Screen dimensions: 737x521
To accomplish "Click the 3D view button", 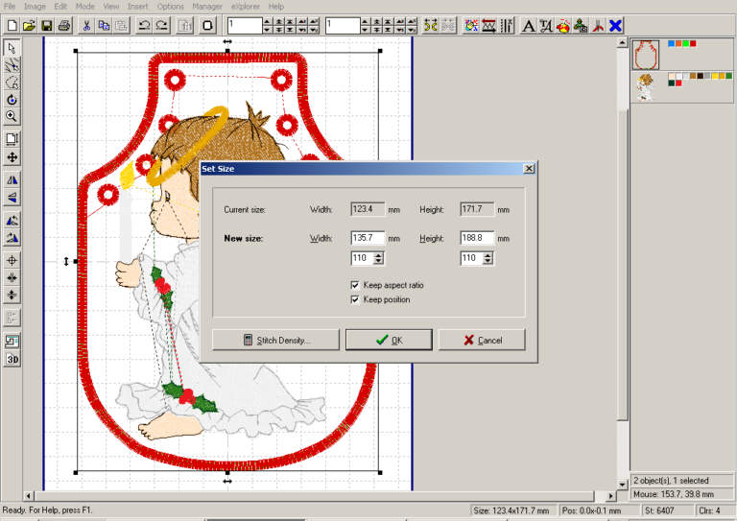I will tap(12, 359).
